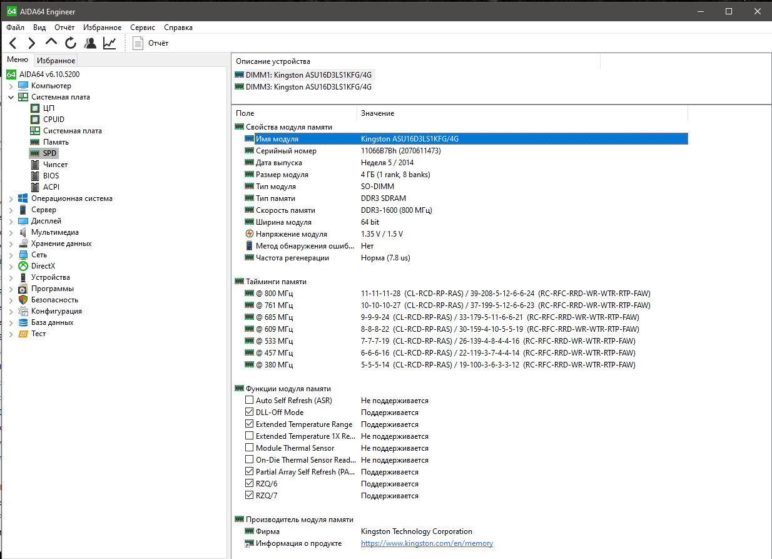Toggle the On-Die Thermal Sensor Read... checkbox
772x559 pixels.
pos(250,459)
